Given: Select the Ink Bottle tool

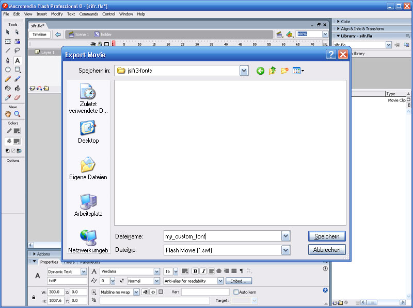Looking at the screenshot, I should click(x=8, y=88).
